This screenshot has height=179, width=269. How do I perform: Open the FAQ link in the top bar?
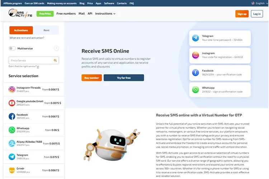coord(132,3)
